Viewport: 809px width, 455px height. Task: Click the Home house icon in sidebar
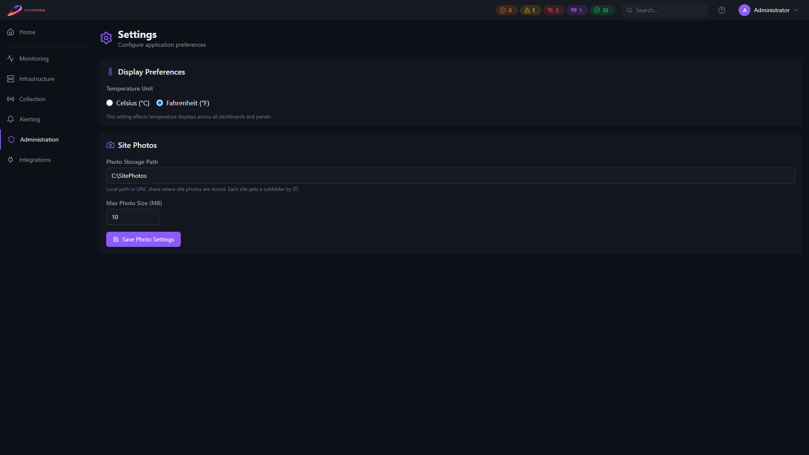11,32
